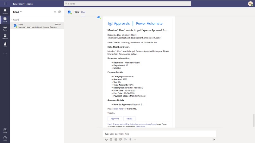Switch to the Chat tab of Flow
This screenshot has height=143, width=255.
[83, 12]
